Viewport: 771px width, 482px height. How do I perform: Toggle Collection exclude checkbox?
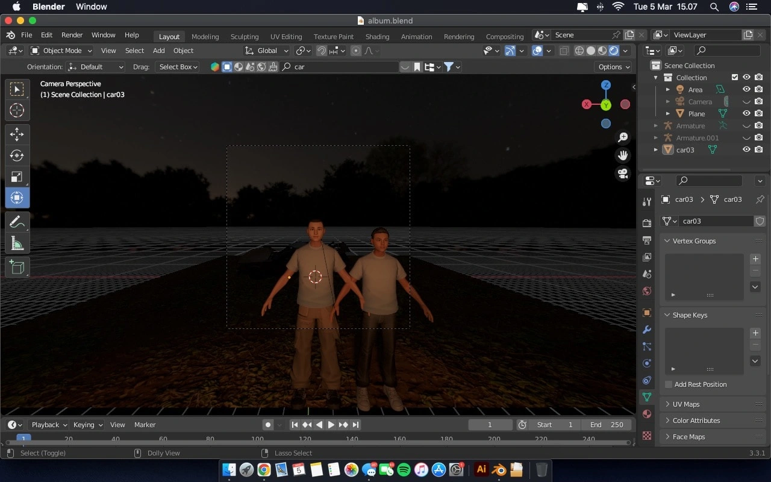(x=734, y=77)
